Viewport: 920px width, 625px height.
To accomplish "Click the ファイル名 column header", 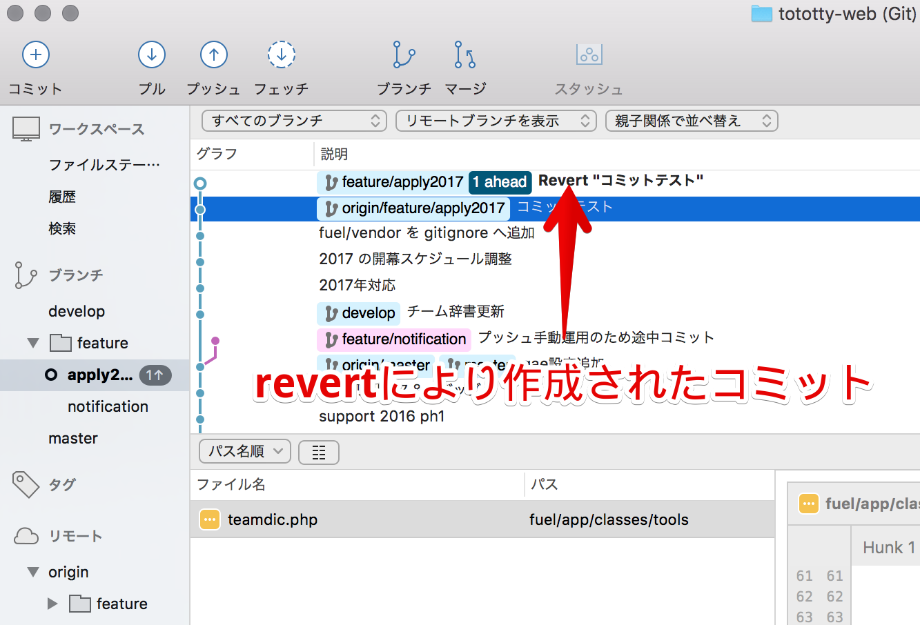I will point(231,484).
